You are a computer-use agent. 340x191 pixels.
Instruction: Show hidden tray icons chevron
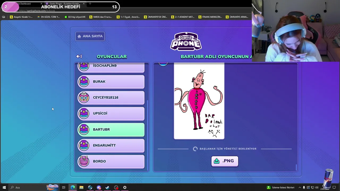point(300,188)
